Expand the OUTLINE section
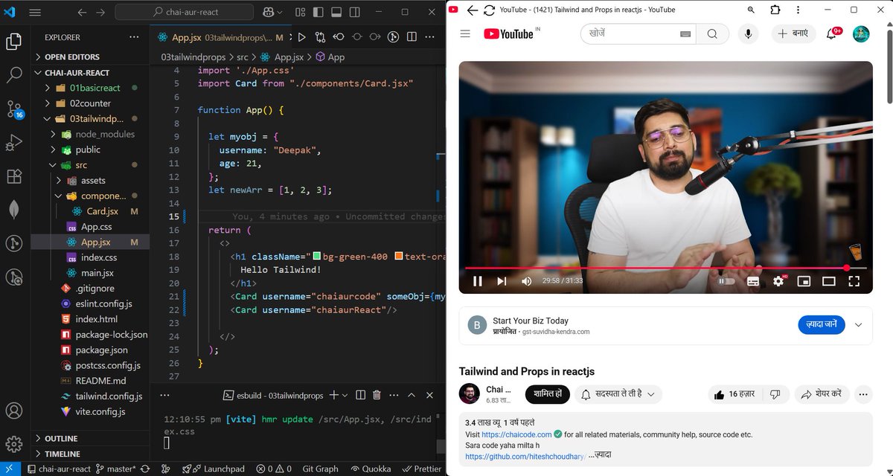The width and height of the screenshot is (893, 476). [90, 438]
